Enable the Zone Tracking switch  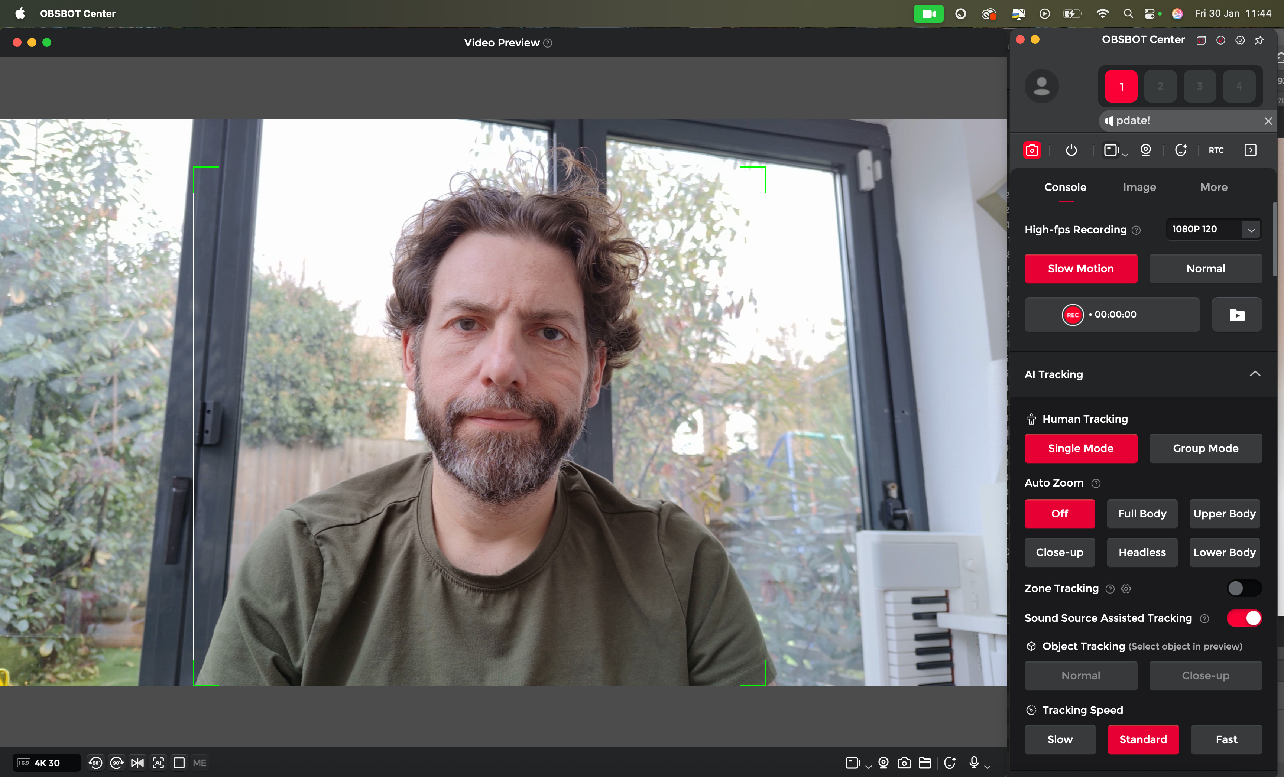(1244, 588)
